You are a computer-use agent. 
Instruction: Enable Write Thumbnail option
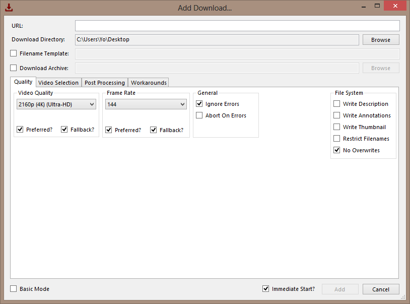[337, 127]
